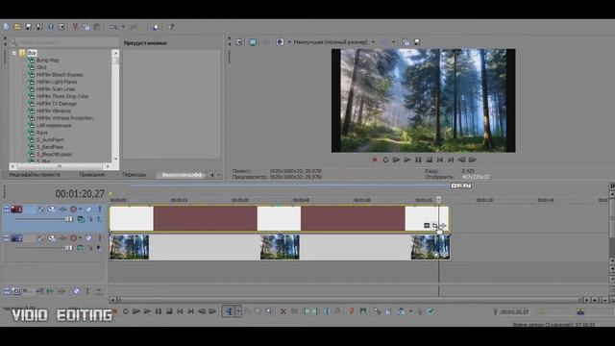This screenshot has height=346, width=615.
Task: Click the Cut scissors icon in the toolbar
Action: [75, 27]
